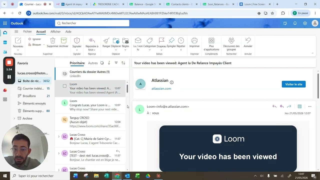The image size is (320, 180).
Task: Archive the message with Archiver icon
Action: tap(64, 40)
